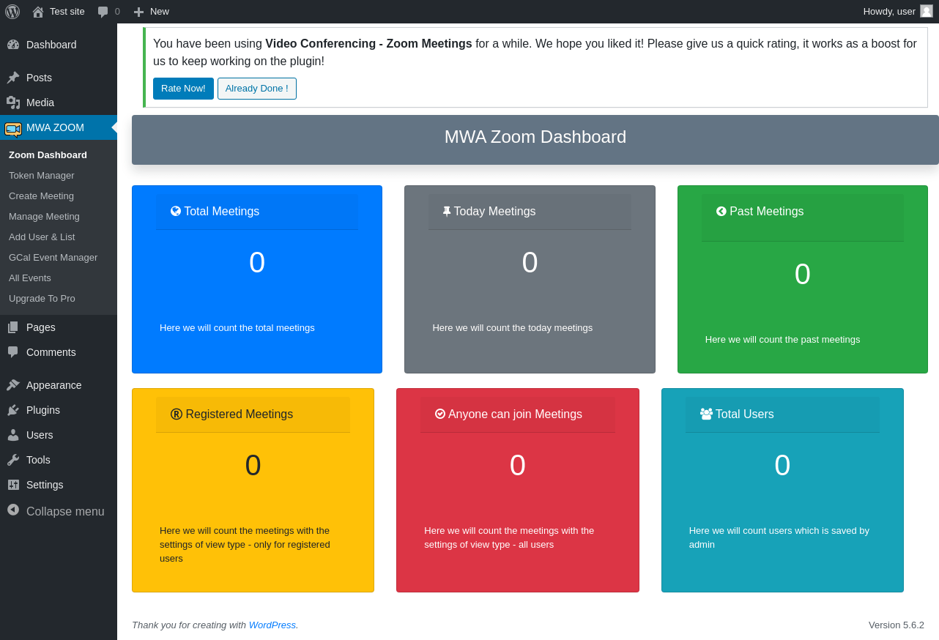Screen dimensions: 939x640
Task: Click the check icon on Anyone can join card
Action: (440, 414)
